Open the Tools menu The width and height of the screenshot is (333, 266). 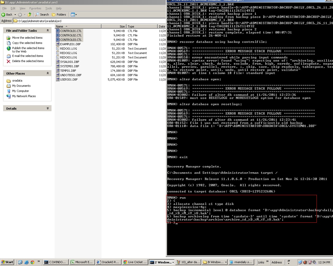pos(48,8)
